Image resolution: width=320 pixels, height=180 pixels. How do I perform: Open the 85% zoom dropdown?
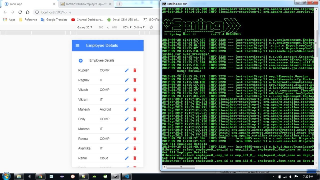coord(127,27)
